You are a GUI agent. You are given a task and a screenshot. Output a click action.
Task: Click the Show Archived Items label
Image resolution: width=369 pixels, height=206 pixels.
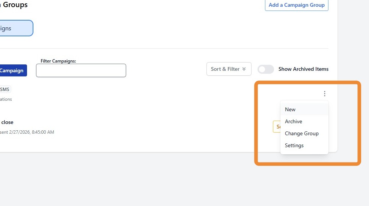[303, 69]
